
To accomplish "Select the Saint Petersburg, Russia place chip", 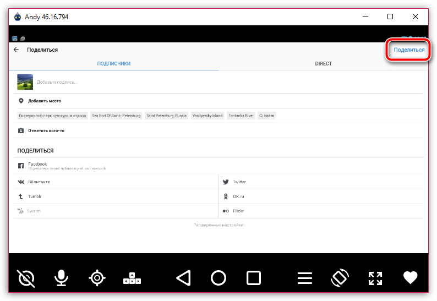I will pos(166,116).
